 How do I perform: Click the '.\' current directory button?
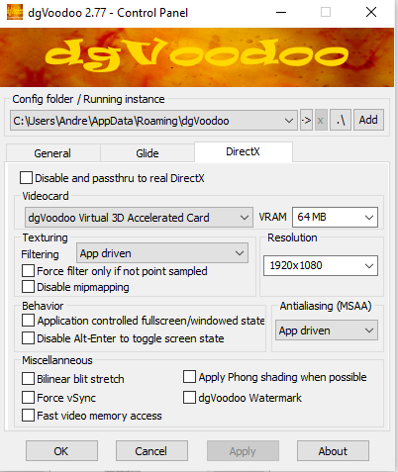pos(341,121)
